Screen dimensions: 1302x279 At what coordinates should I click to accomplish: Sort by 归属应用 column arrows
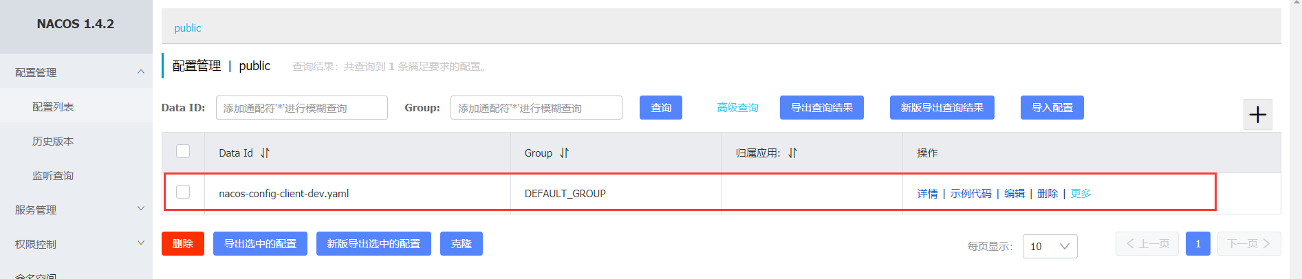click(792, 153)
